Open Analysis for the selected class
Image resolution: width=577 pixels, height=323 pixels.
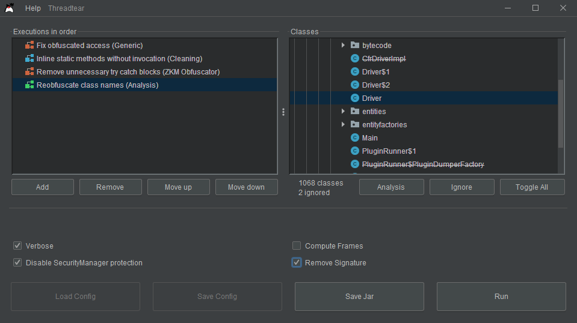click(392, 187)
